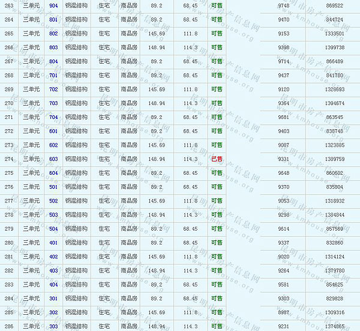
Task: Click room number 803 link
Action: pyautogui.click(x=53, y=47)
